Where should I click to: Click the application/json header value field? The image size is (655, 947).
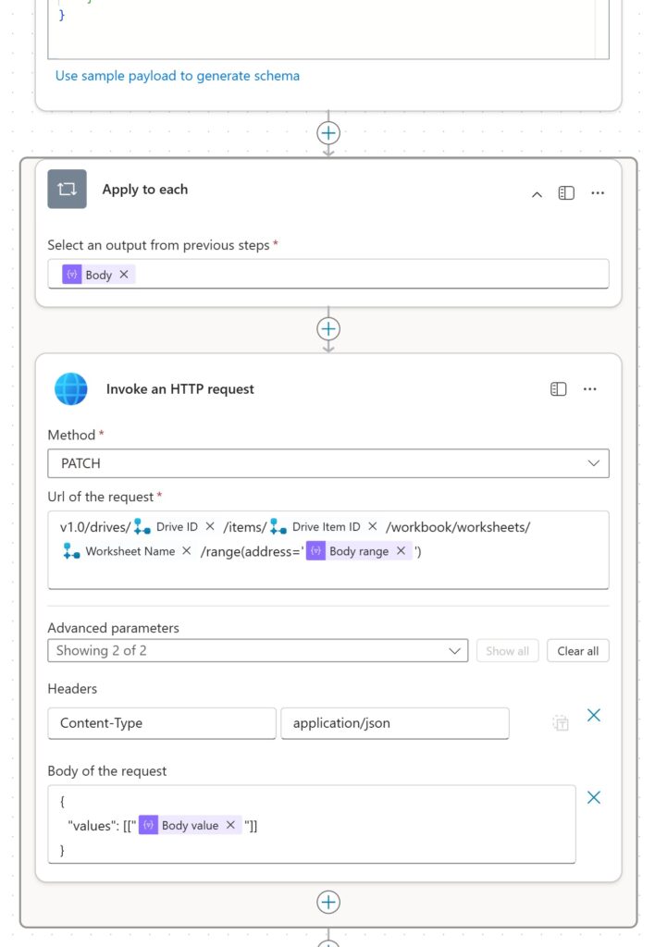[x=394, y=723]
